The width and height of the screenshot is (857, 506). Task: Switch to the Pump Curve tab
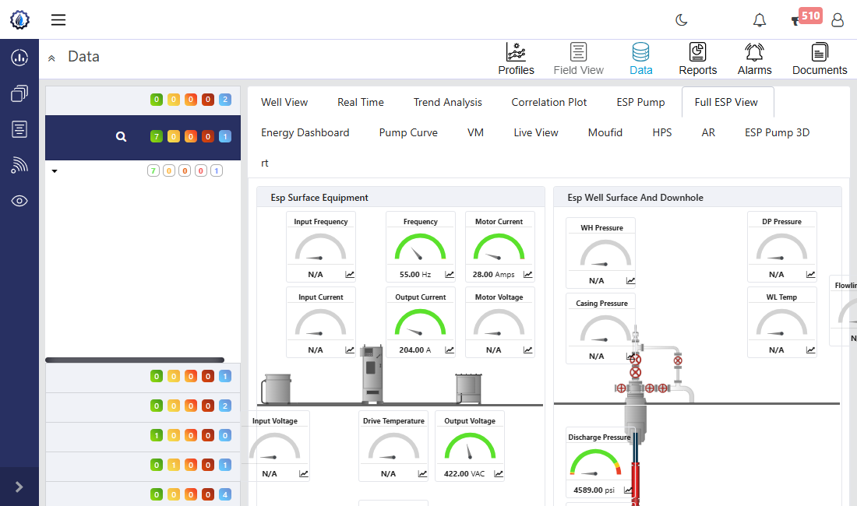408,132
